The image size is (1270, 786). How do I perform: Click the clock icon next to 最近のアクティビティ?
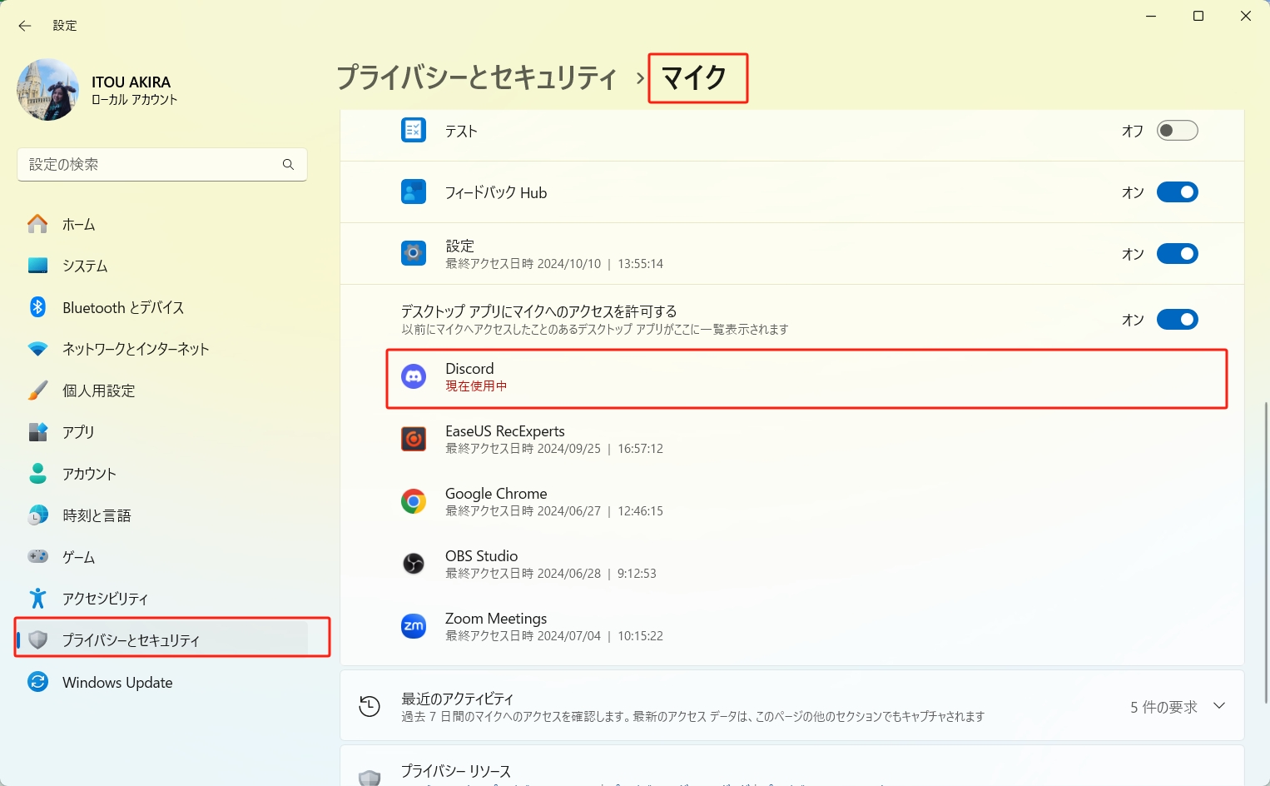click(x=370, y=705)
